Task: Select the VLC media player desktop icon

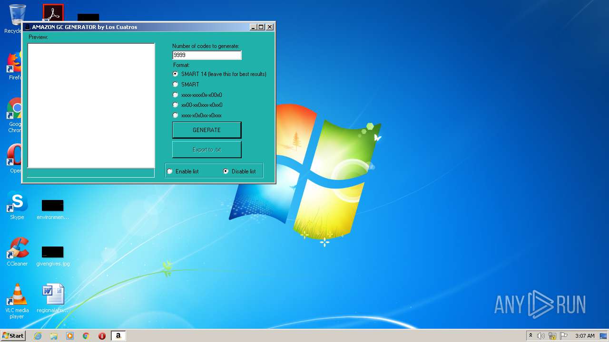Action: [17, 301]
